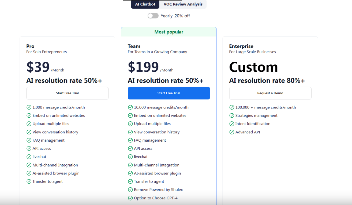Click checkmark icon next to Intent Identification
Image resolution: width=352 pixels, height=205 pixels.
click(232, 124)
